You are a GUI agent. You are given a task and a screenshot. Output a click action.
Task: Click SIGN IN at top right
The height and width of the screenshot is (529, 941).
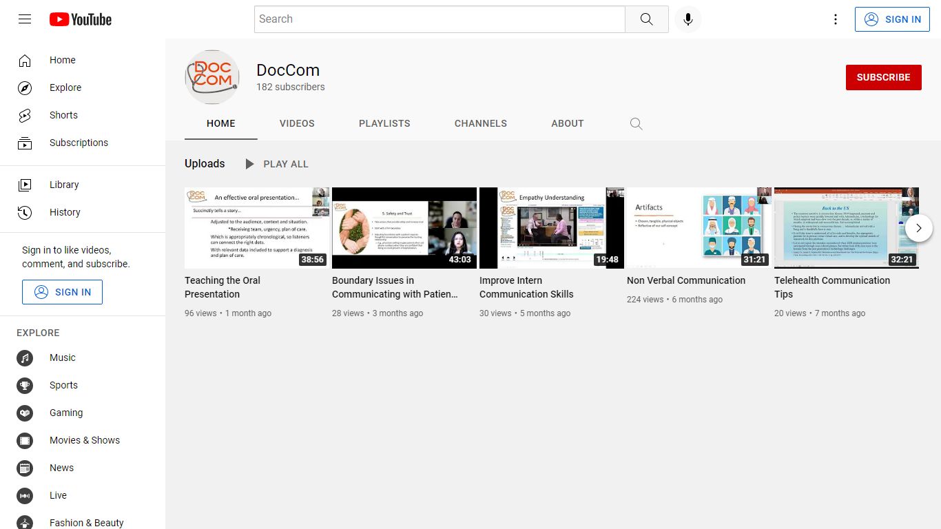(892, 19)
